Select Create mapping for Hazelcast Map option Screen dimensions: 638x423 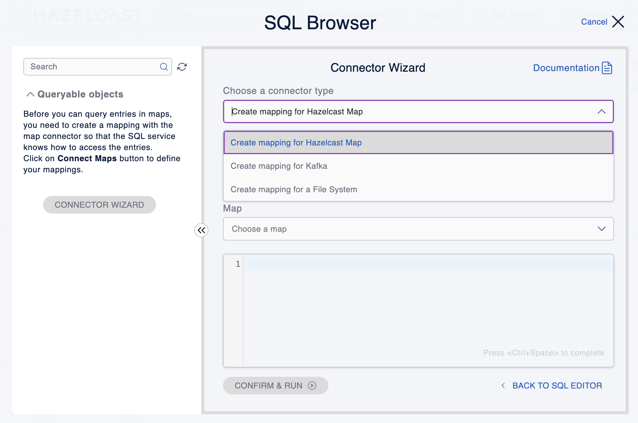point(296,142)
